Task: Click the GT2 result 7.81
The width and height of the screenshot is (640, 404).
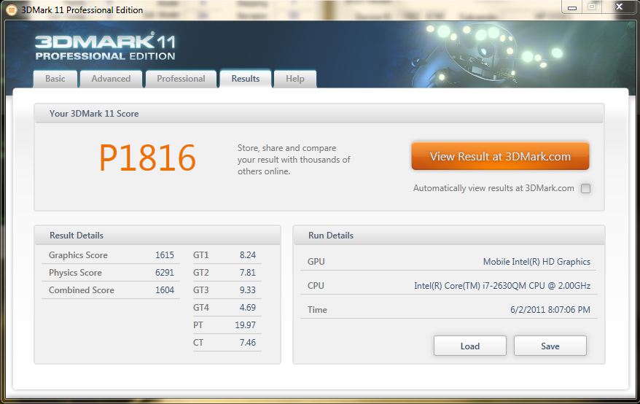Action: tap(248, 273)
